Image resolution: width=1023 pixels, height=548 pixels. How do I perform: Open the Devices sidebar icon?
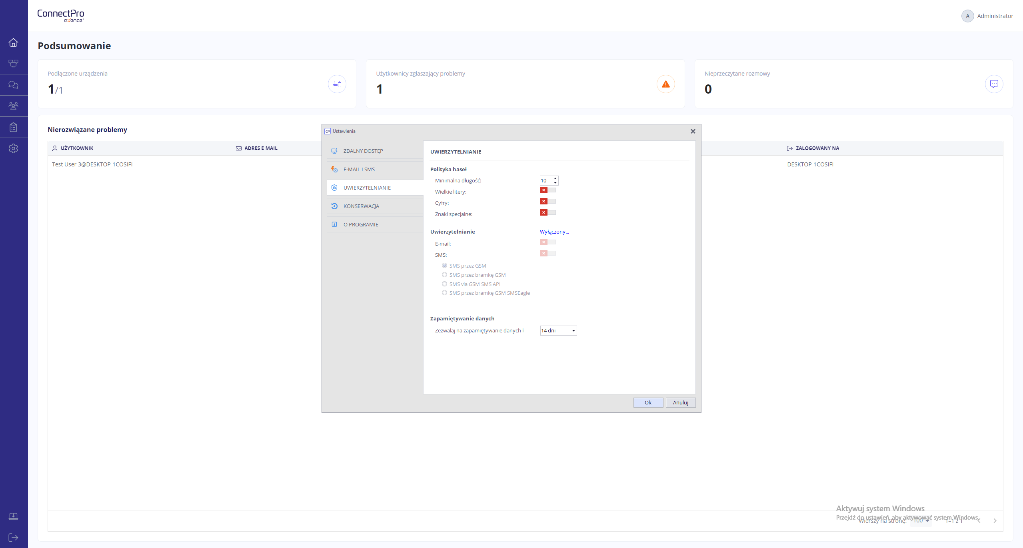pos(14,64)
